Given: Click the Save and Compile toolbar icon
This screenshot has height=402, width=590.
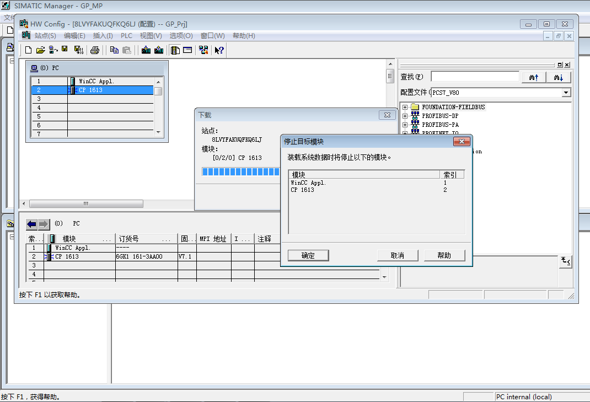Looking at the screenshot, I should tap(78, 50).
